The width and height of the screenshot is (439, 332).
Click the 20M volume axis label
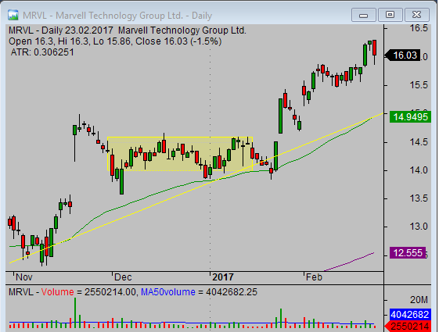point(419,300)
